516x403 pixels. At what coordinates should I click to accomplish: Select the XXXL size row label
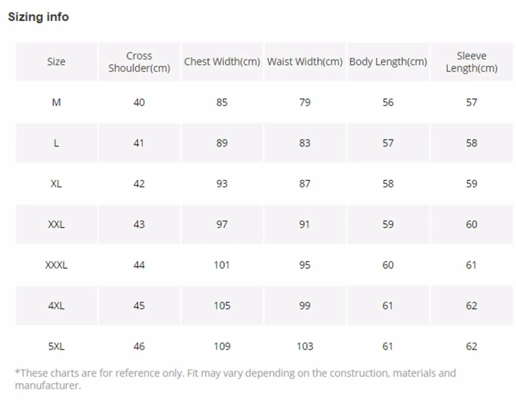click(x=56, y=265)
